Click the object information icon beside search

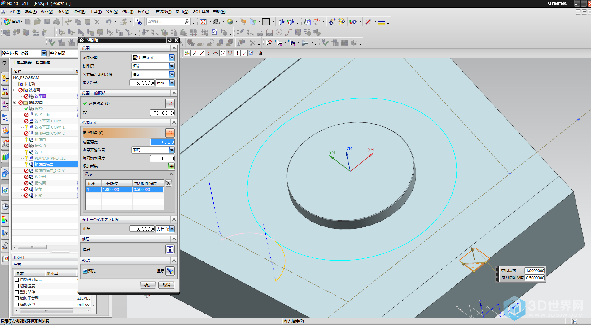pos(138,22)
